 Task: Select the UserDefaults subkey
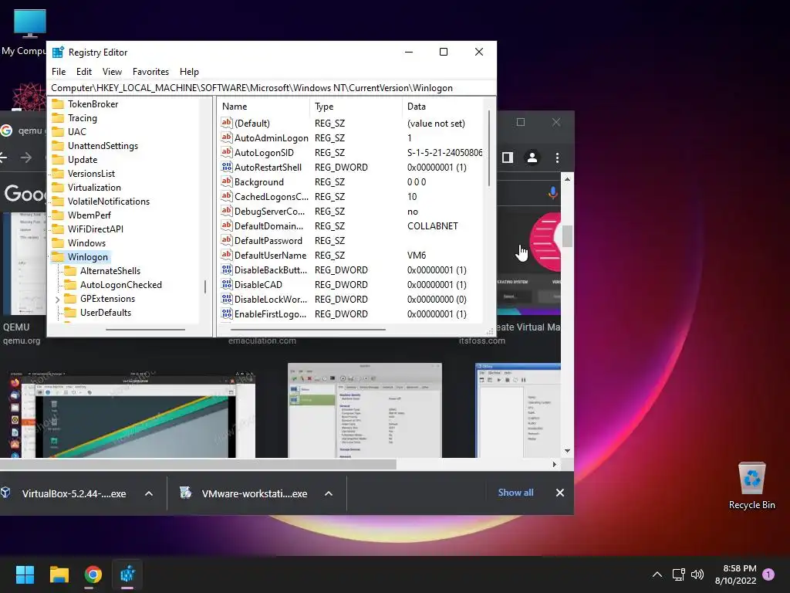[x=105, y=313]
